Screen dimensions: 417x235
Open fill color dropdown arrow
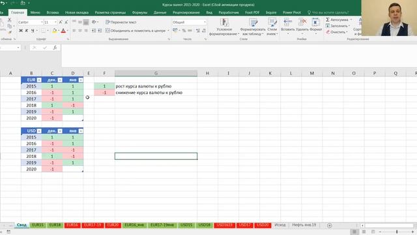(59, 31)
